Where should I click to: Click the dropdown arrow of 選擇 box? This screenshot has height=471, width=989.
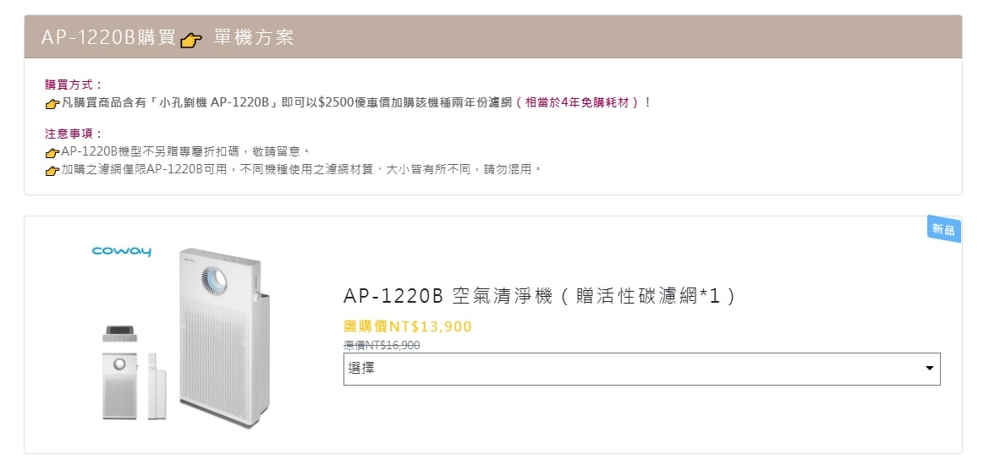tap(929, 369)
